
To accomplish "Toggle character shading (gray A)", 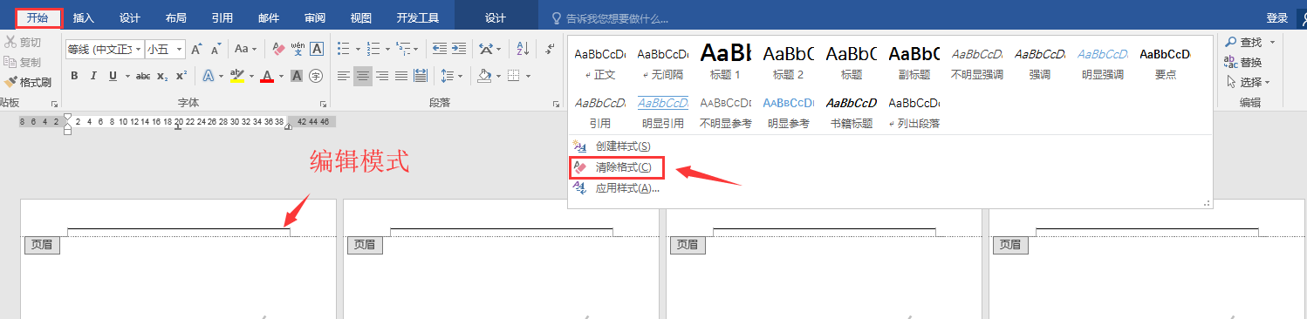I will (x=297, y=76).
